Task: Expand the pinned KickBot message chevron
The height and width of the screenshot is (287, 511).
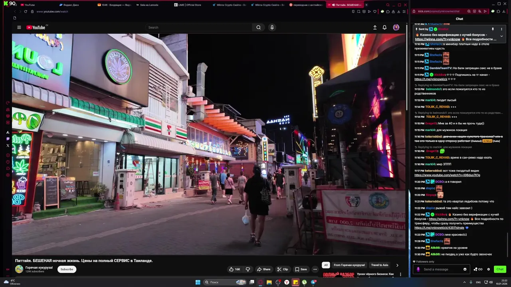Action: [502, 36]
